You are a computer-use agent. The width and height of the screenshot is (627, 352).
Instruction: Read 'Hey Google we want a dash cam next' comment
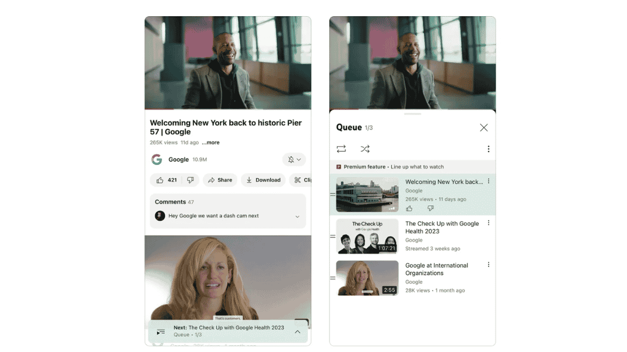point(214,216)
